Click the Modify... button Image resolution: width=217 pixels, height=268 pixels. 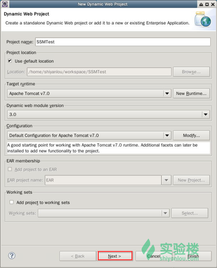pyautogui.click(x=191, y=136)
